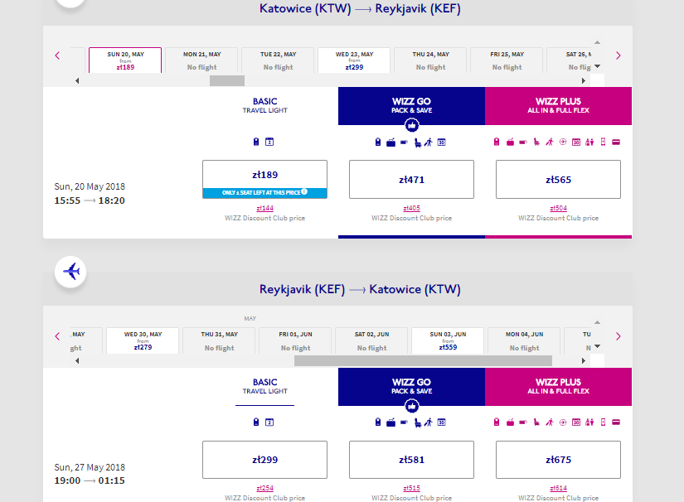Click the calendar icon under outbound BASIC fare
Viewport: 684px width, 502px height.
269,142
